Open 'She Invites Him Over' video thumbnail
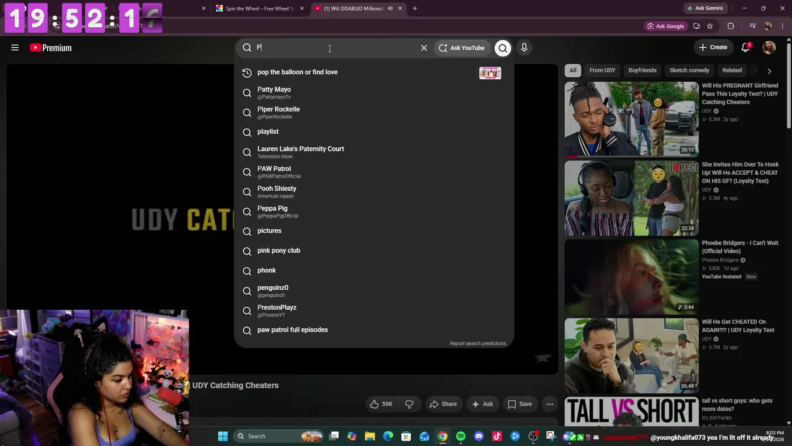792x446 pixels. (631, 198)
